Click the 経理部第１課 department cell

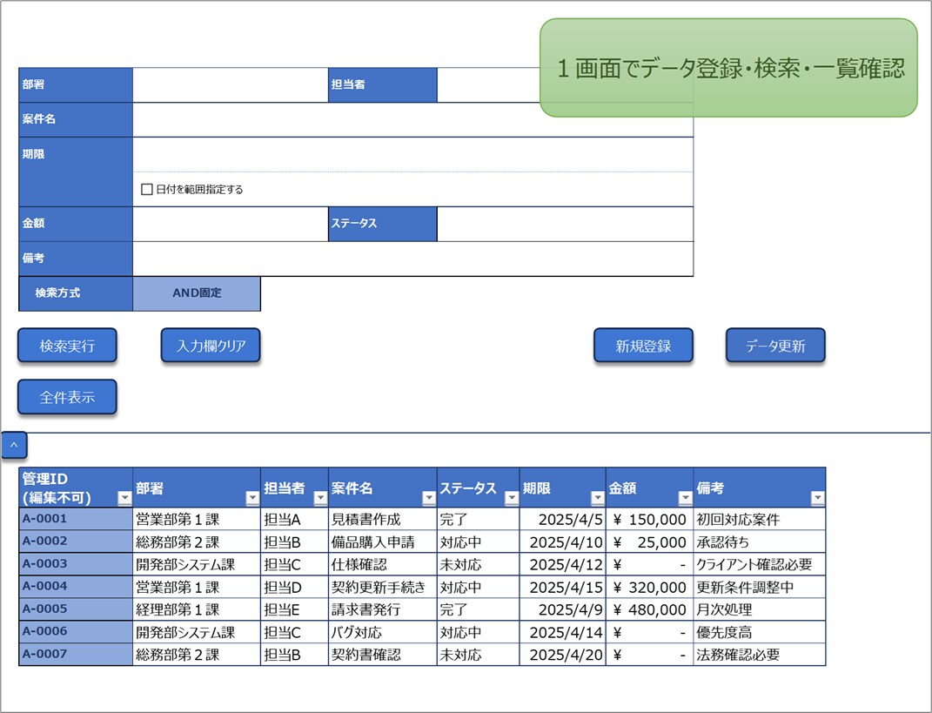point(197,609)
